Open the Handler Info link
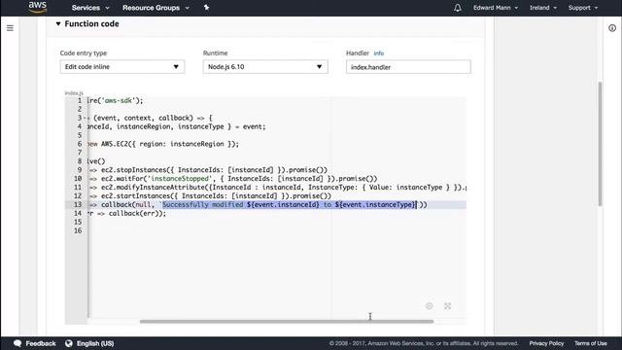Viewport: 622px width, 350px height. 379,53
